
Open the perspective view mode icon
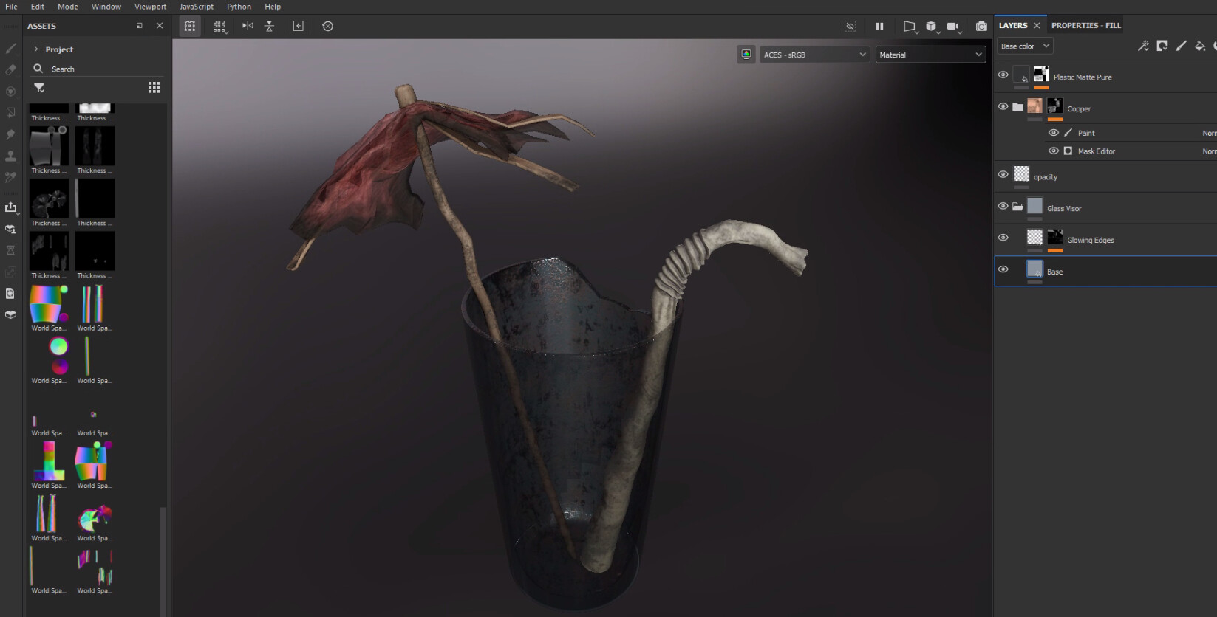(x=910, y=27)
